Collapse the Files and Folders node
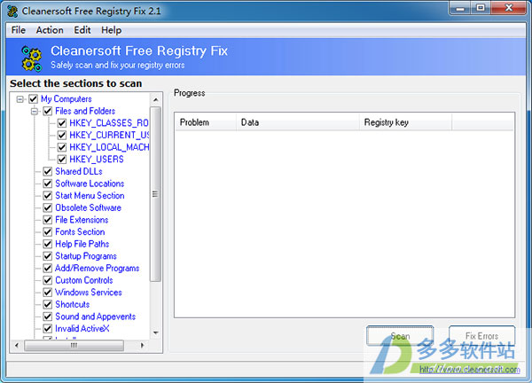This screenshot has width=532, height=383. point(35,111)
